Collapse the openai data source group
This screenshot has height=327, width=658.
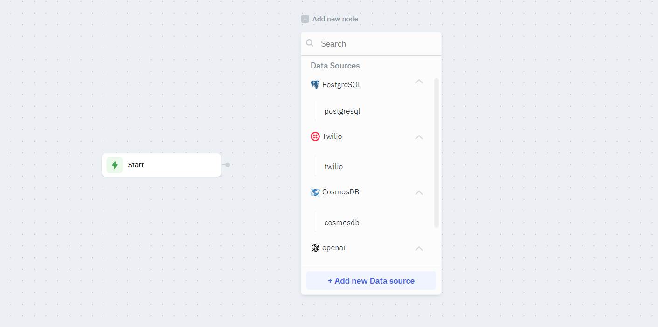coord(419,248)
